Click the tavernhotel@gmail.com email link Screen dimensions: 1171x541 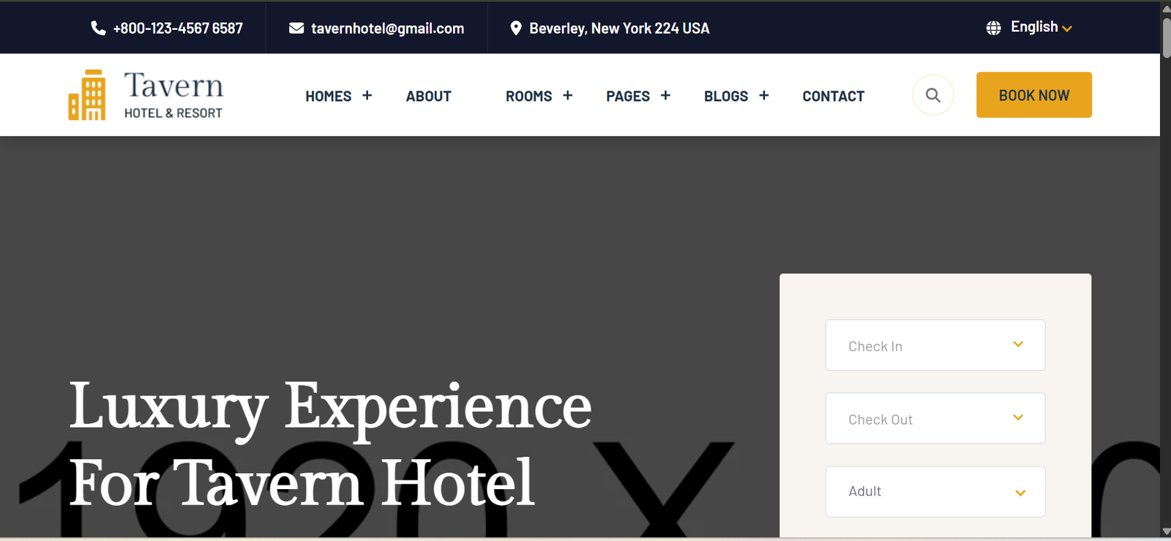pyautogui.click(x=388, y=29)
